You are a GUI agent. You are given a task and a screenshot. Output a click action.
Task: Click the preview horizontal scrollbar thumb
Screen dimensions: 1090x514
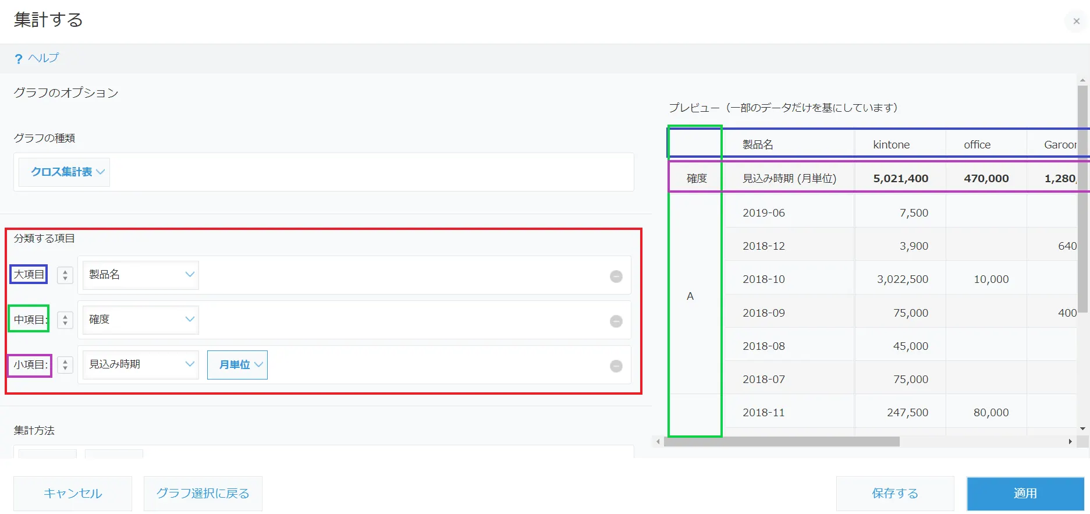tap(781, 442)
